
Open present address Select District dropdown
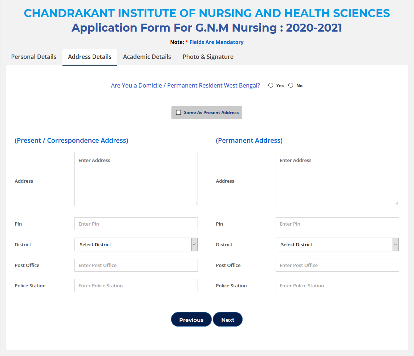pyautogui.click(x=136, y=244)
